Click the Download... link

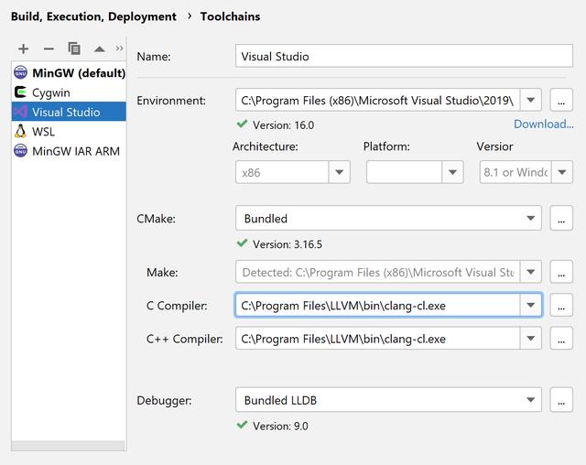pos(543,124)
